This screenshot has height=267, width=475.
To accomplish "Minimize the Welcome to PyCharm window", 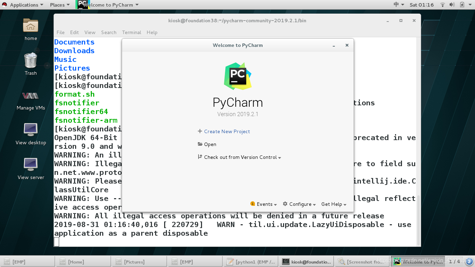I will point(334,46).
